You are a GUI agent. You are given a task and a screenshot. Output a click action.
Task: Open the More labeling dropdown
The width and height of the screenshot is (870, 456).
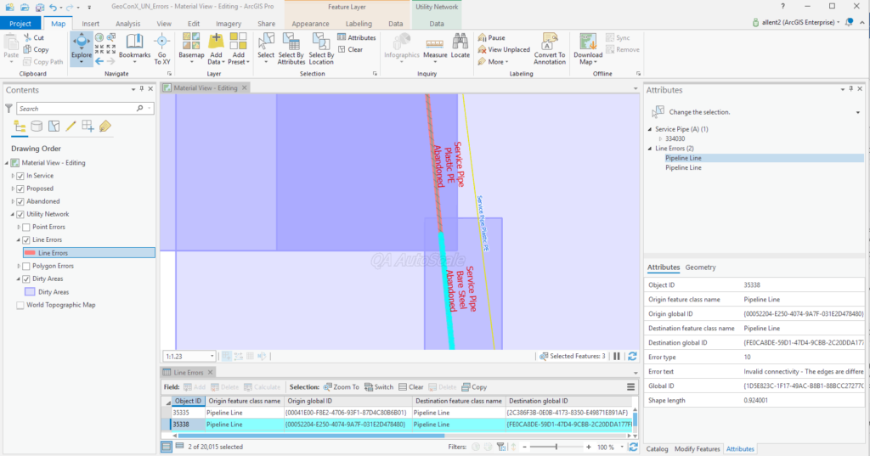click(x=494, y=62)
